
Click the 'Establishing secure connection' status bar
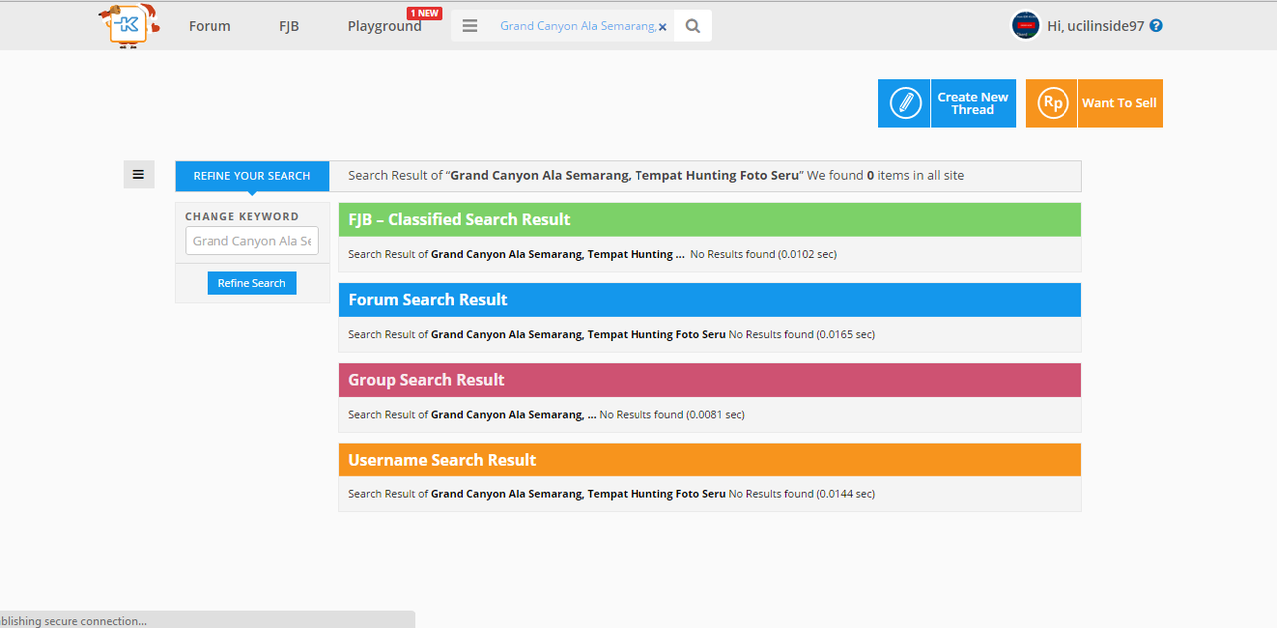[x=208, y=620]
